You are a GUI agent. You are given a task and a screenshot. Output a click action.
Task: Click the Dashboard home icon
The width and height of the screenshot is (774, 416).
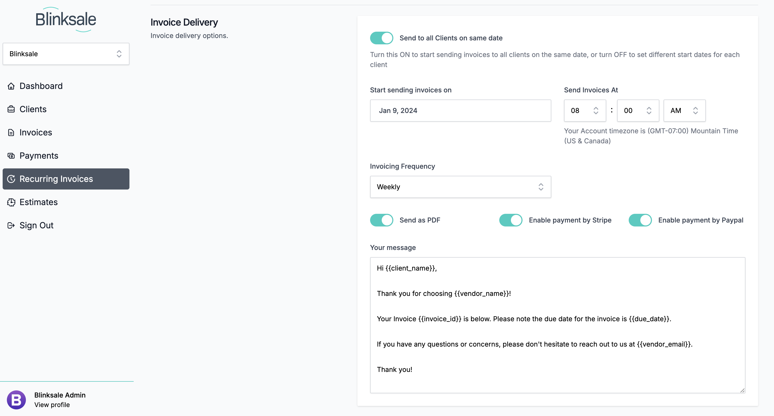(11, 86)
